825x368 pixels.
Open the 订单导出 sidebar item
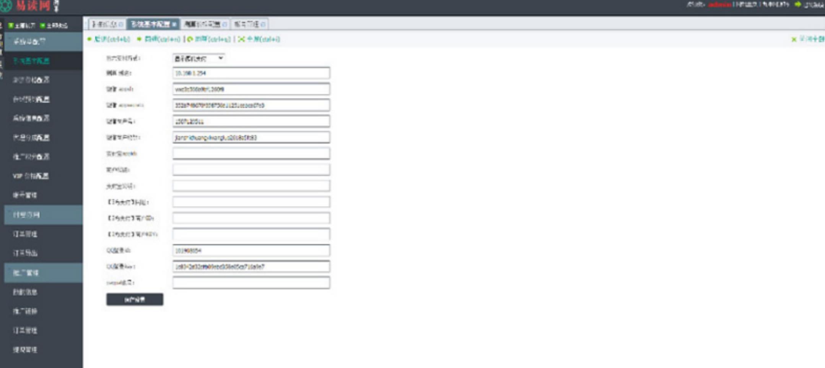pos(43,253)
